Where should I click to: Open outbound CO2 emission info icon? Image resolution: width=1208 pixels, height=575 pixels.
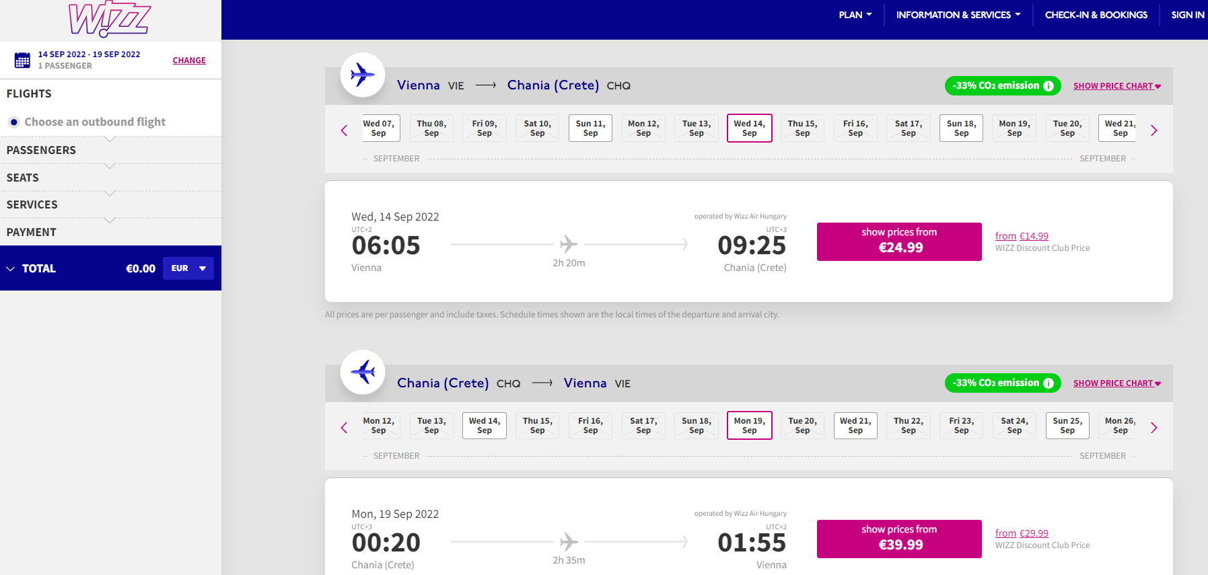click(x=1049, y=86)
